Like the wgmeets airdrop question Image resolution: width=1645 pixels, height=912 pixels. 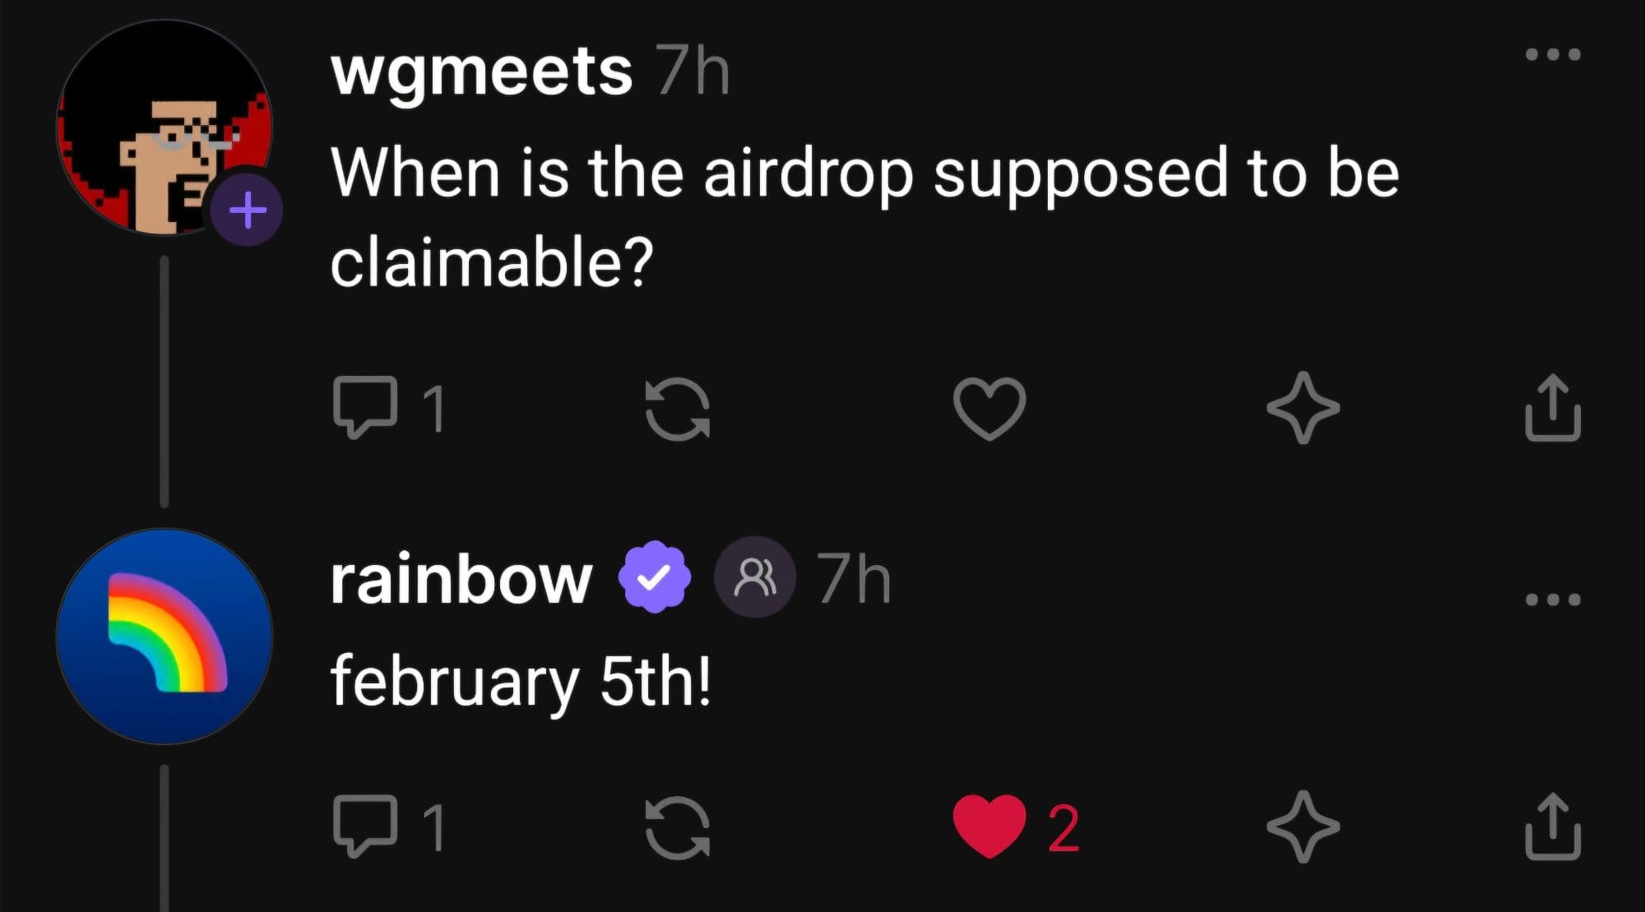click(x=989, y=409)
